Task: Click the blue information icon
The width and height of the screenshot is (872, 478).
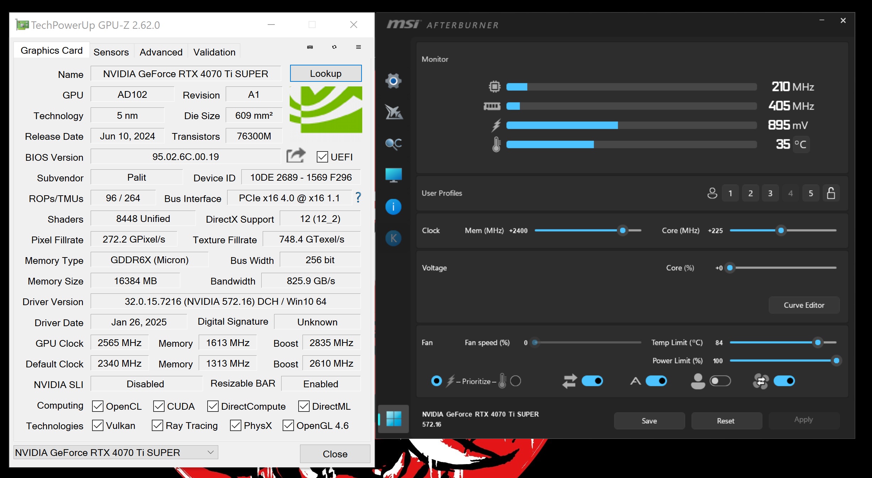Action: tap(393, 207)
